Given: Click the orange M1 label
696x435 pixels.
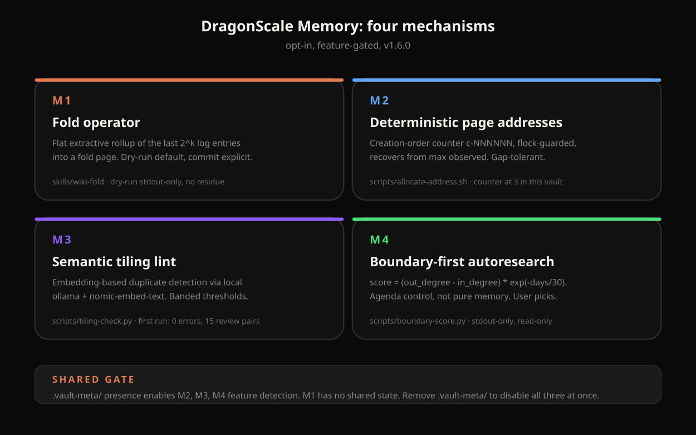Looking at the screenshot, I should (62, 101).
